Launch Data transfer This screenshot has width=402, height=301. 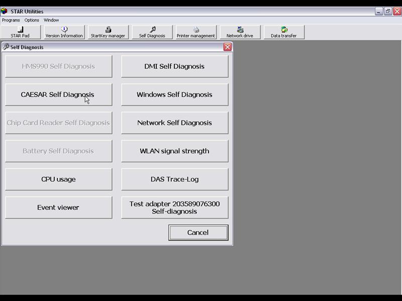click(x=284, y=32)
